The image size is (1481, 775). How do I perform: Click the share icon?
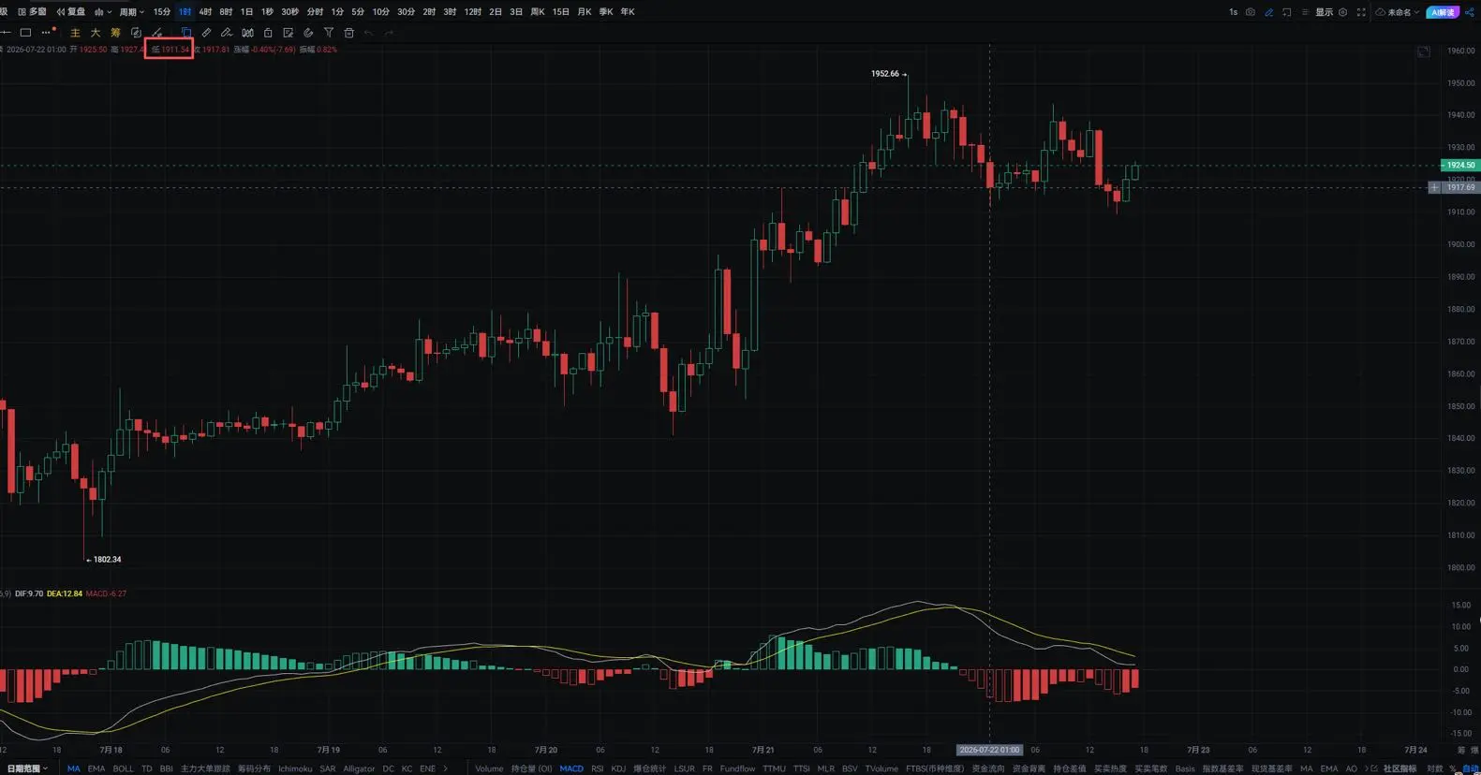pyautogui.click(x=1469, y=12)
